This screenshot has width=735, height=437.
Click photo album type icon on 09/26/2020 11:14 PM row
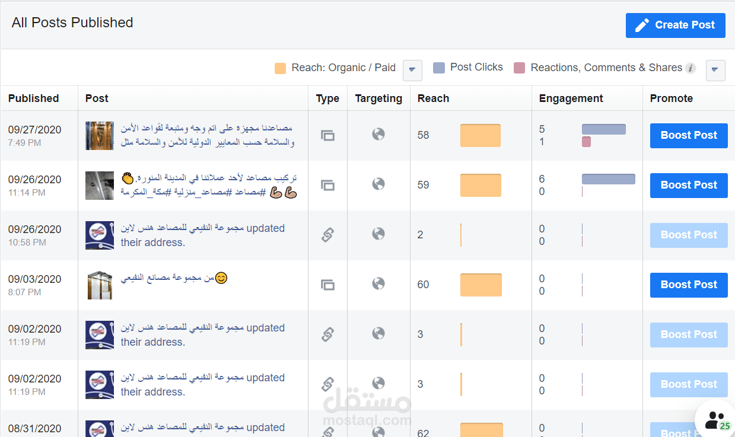click(x=327, y=185)
